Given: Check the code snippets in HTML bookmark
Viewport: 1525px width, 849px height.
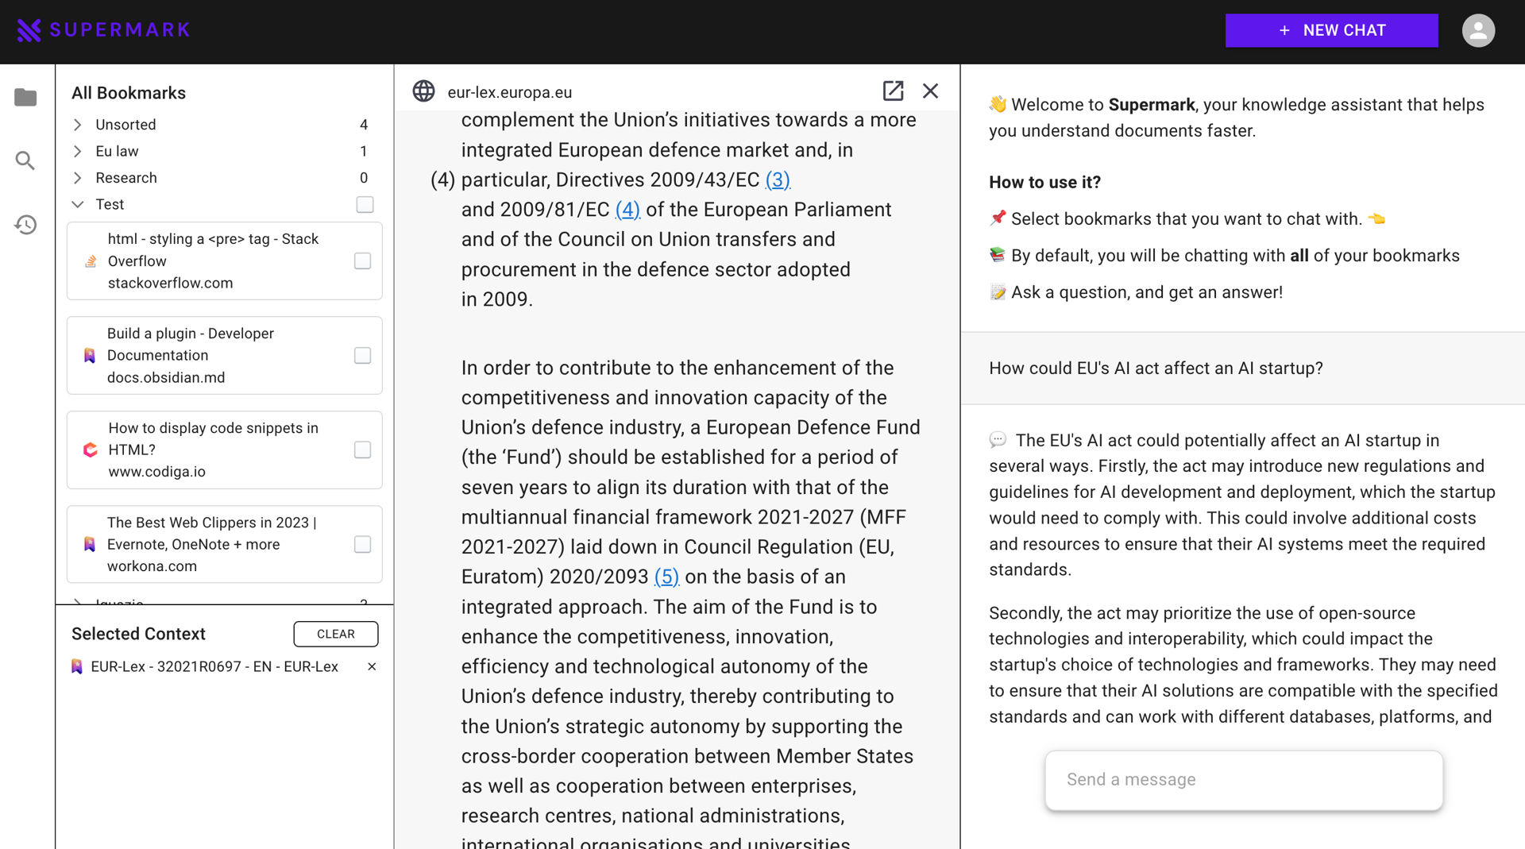Looking at the screenshot, I should coord(362,450).
